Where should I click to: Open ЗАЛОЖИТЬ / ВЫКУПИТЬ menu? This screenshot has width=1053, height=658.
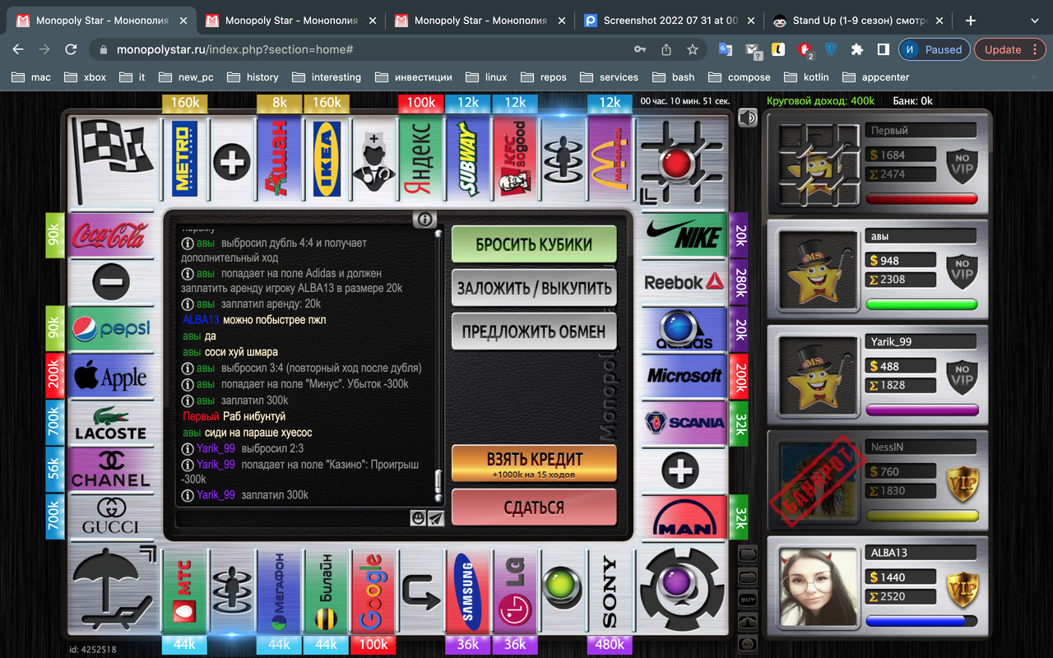click(534, 288)
